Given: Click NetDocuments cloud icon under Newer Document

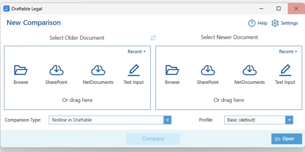Looking at the screenshot, I should pos(249,70).
